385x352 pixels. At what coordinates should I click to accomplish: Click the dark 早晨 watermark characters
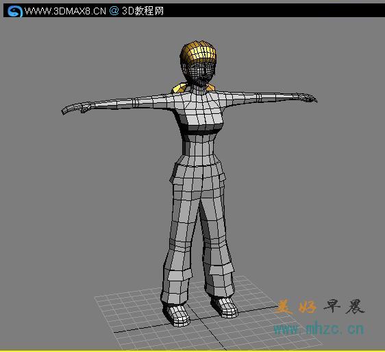click(x=344, y=306)
